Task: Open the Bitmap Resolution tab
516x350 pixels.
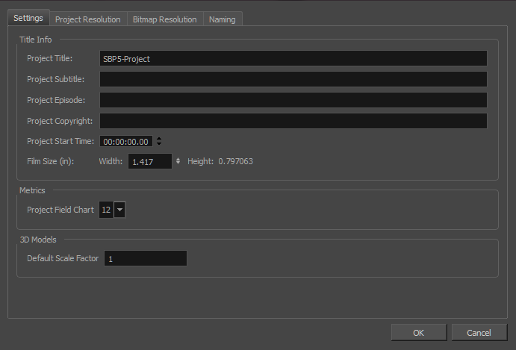Action: tap(164, 19)
